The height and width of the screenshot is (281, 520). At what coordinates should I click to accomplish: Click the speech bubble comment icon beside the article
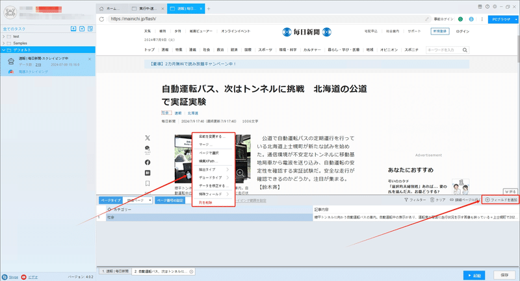coord(148,148)
